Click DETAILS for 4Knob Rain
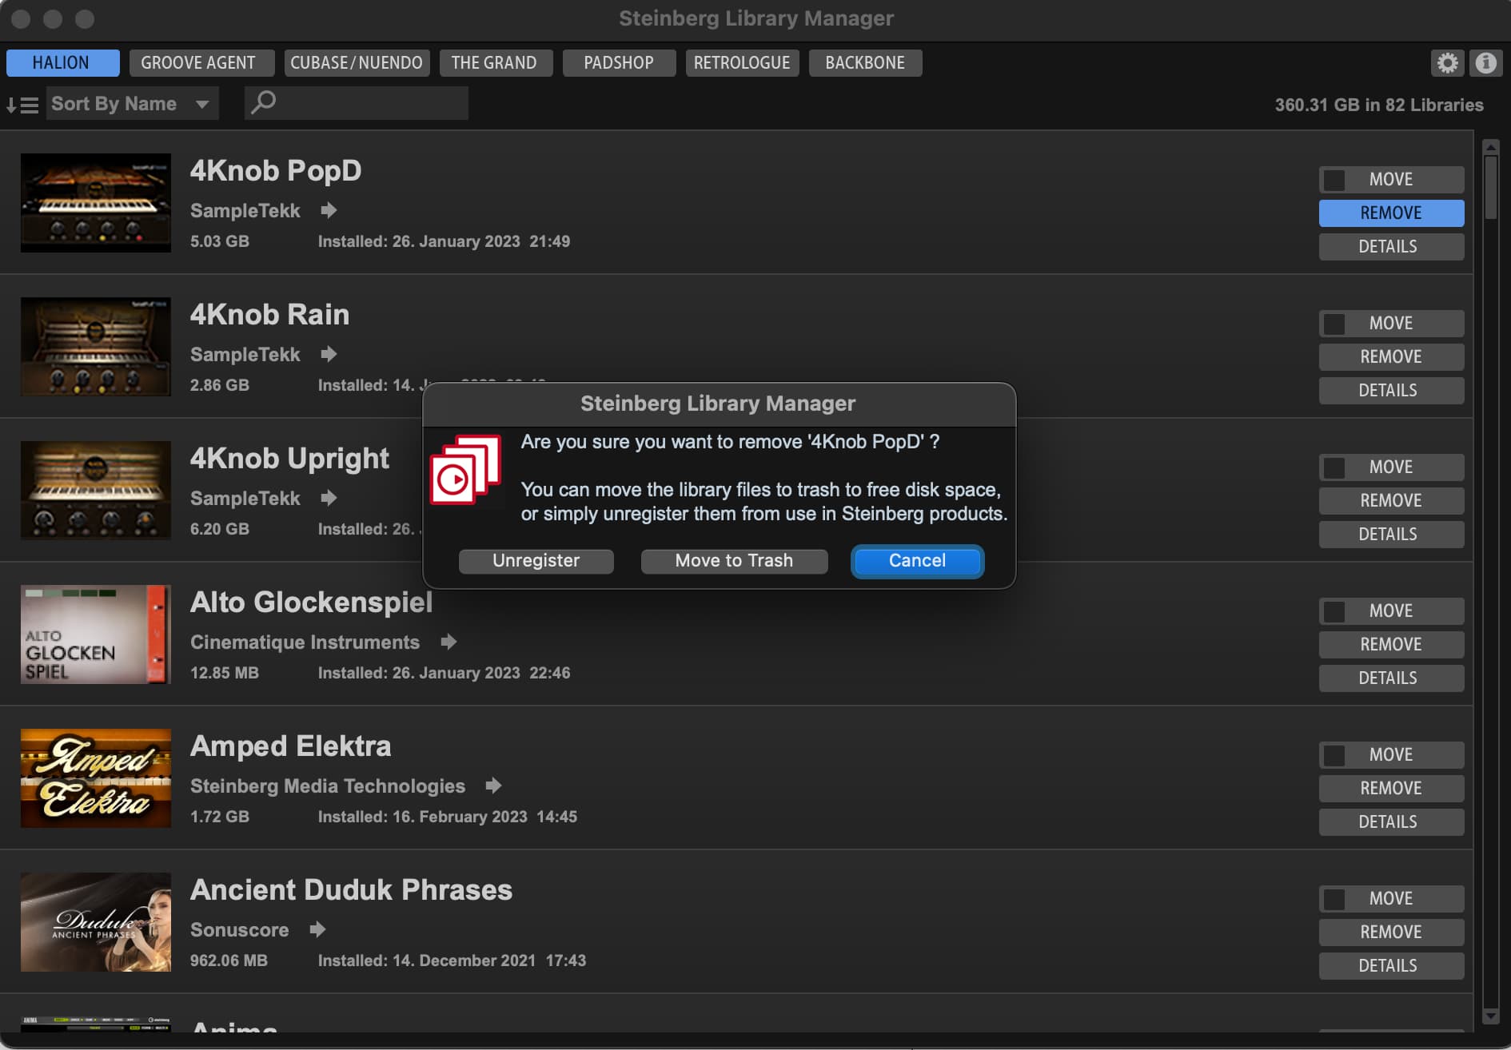This screenshot has width=1511, height=1050. click(1391, 391)
